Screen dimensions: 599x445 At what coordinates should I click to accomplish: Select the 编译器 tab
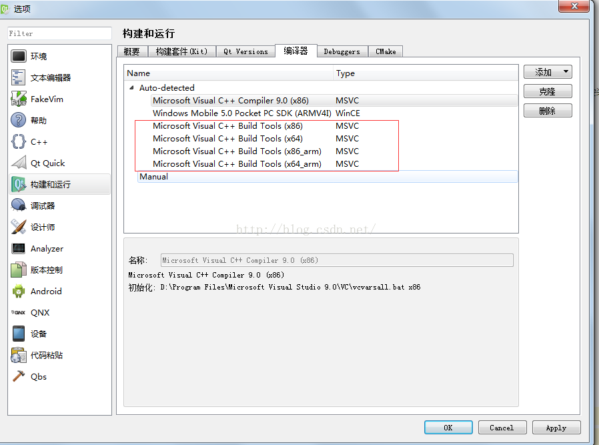click(295, 51)
